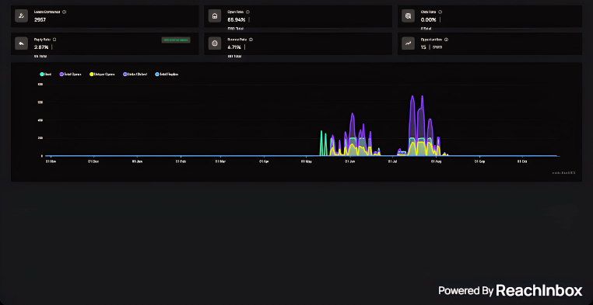This screenshot has width=593, height=305.
Task: Click the 6.71% bounce rate value
Action: 234,47
